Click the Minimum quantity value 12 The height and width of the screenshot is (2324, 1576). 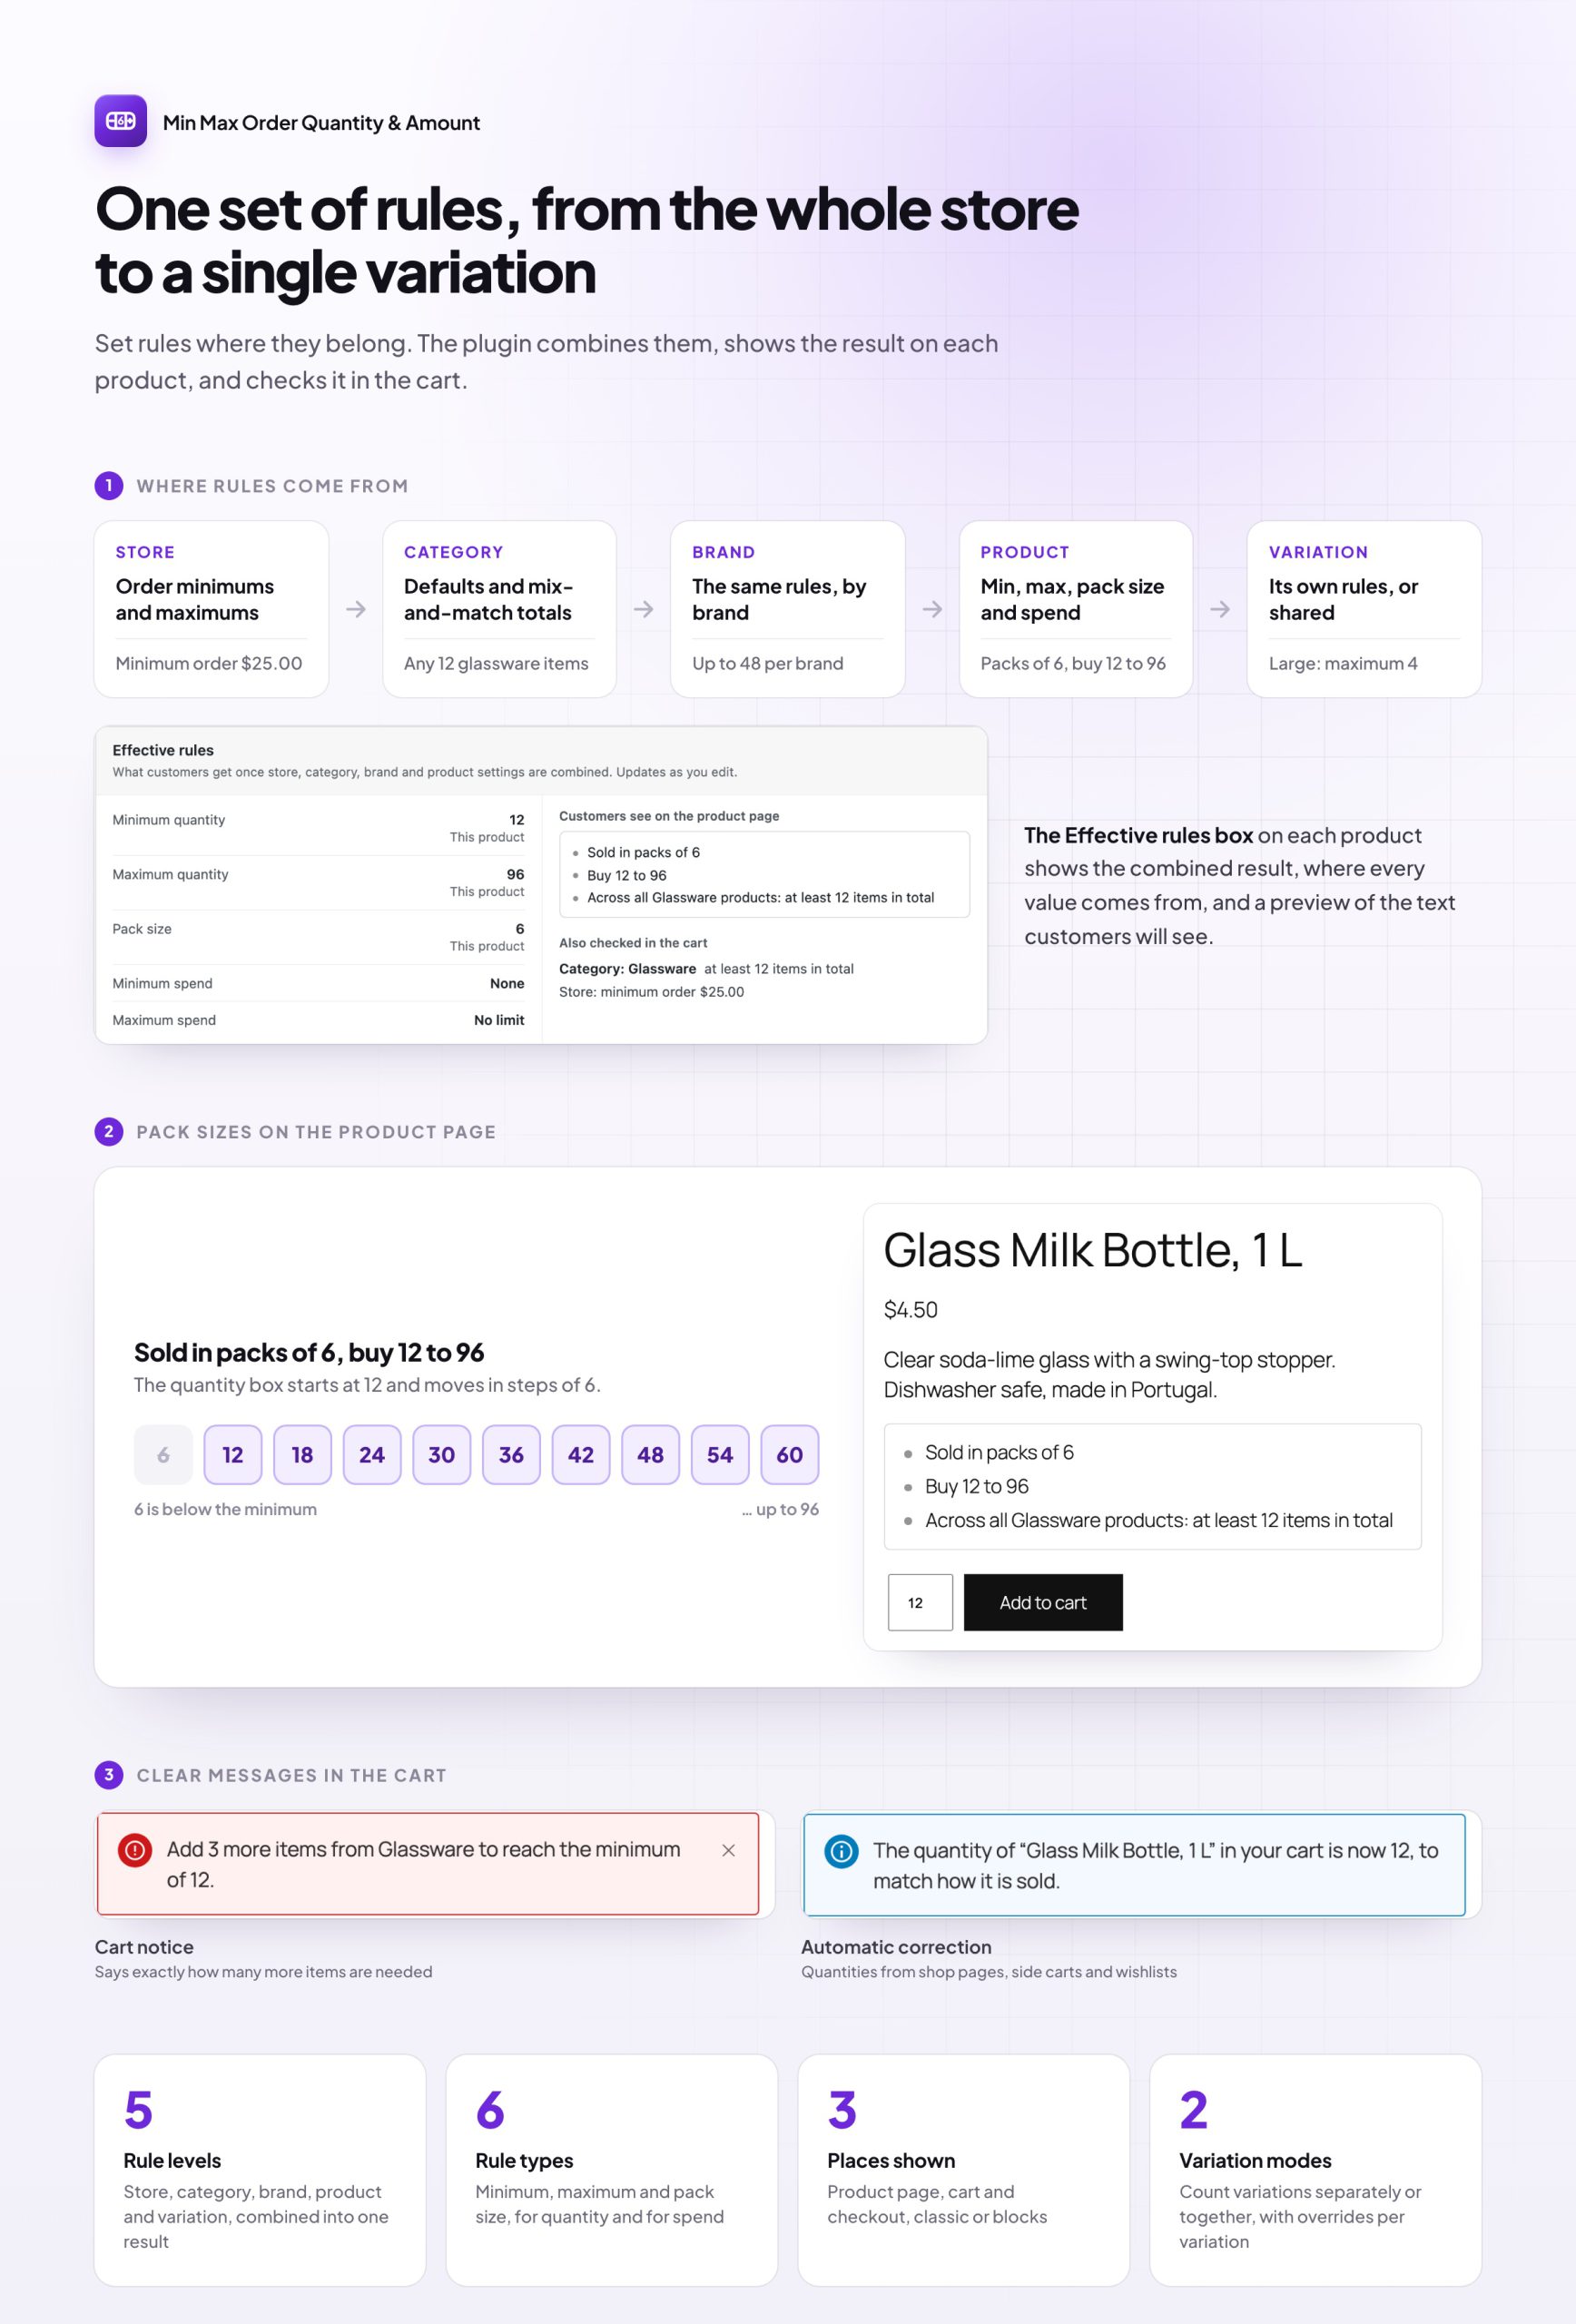tap(517, 819)
